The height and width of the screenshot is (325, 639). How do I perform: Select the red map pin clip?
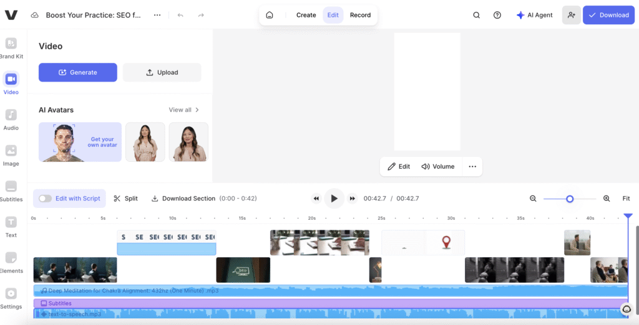423,243
